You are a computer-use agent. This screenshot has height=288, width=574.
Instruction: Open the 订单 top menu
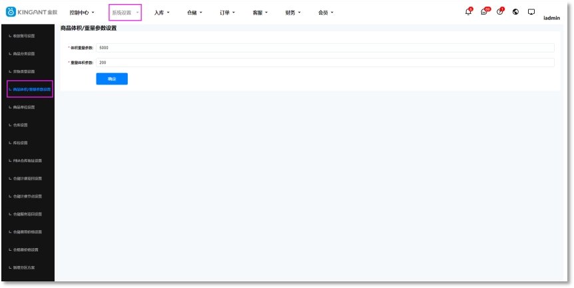228,13
